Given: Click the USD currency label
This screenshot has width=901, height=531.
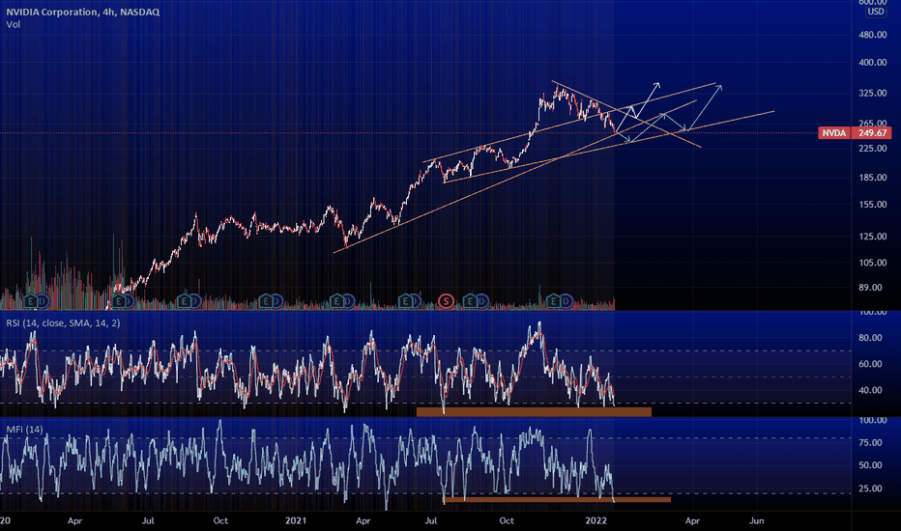Looking at the screenshot, I should pyautogui.click(x=876, y=12).
